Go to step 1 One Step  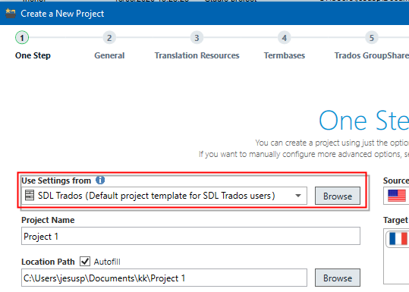pos(22,38)
